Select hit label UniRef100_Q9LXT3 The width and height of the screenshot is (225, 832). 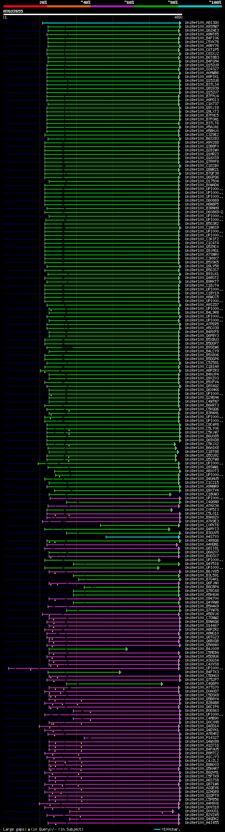[202, 112]
